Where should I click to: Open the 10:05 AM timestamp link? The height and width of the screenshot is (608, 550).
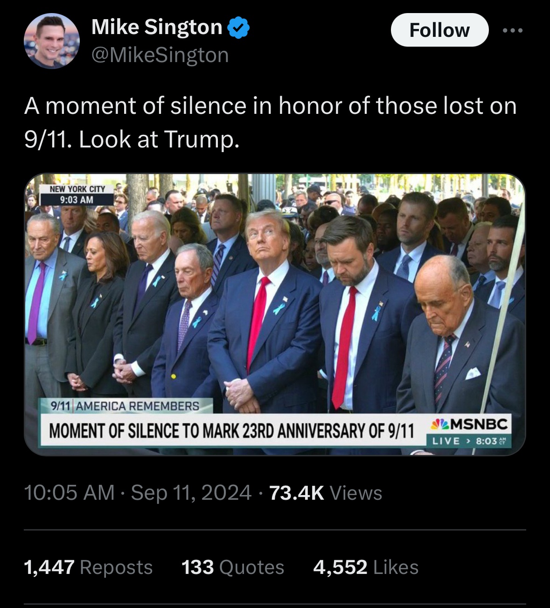coord(69,493)
